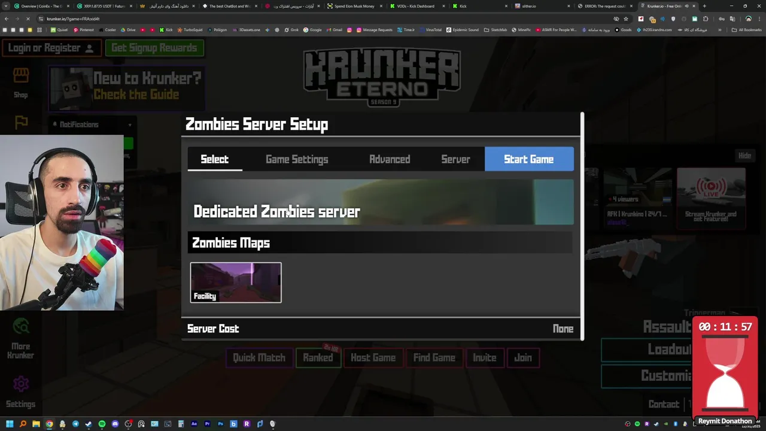Image resolution: width=766 pixels, height=431 pixels.
Task: Open Spotify from the taskbar
Action: pos(102,424)
